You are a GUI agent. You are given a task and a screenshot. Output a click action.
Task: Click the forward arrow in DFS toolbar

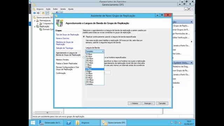(38, 13)
